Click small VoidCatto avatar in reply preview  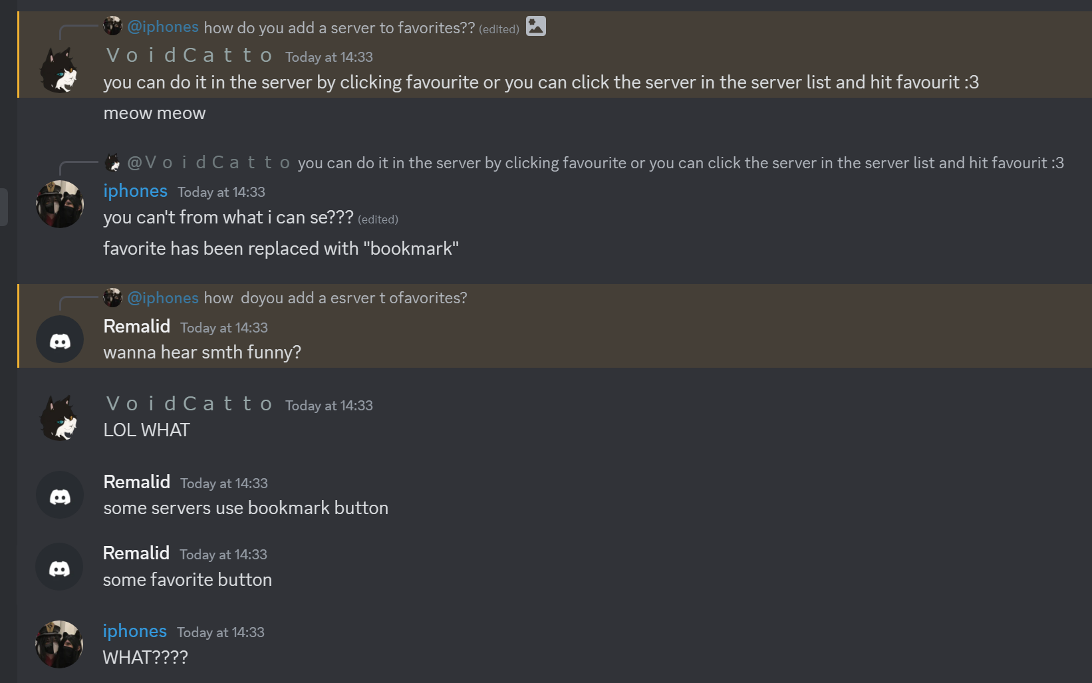tap(113, 162)
